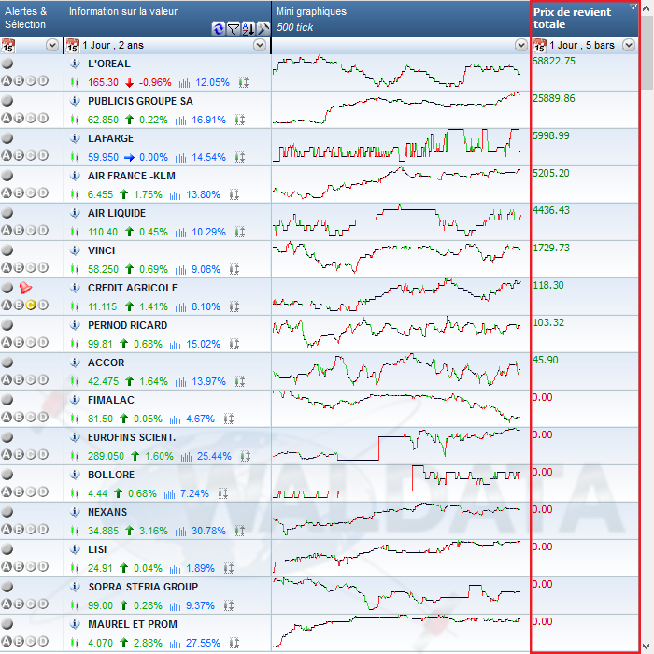The image size is (654, 654).
Task: Expand the '1 Jour , 5 bars' dropdown
Action: tap(629, 45)
